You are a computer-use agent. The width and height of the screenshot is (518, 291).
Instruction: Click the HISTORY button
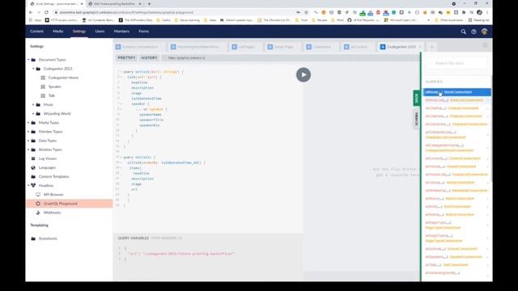pos(149,57)
